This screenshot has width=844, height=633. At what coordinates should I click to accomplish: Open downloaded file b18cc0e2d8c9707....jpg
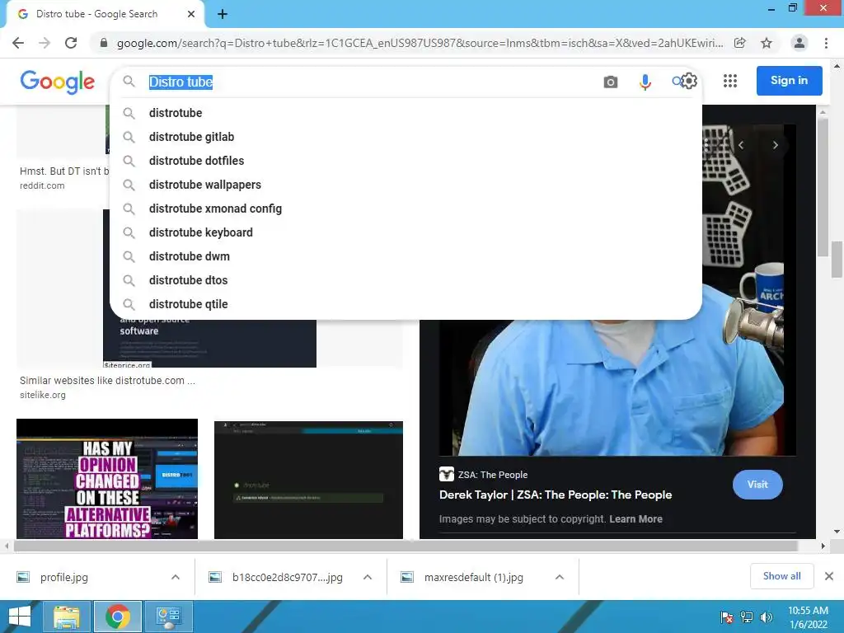288,577
